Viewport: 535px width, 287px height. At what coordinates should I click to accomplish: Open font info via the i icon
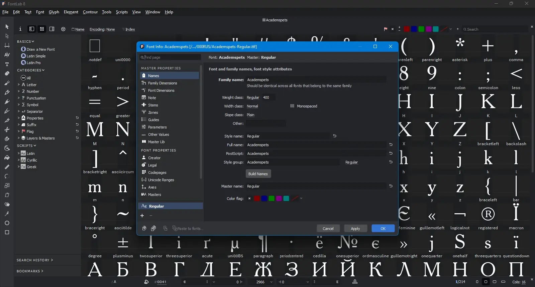pos(20,29)
